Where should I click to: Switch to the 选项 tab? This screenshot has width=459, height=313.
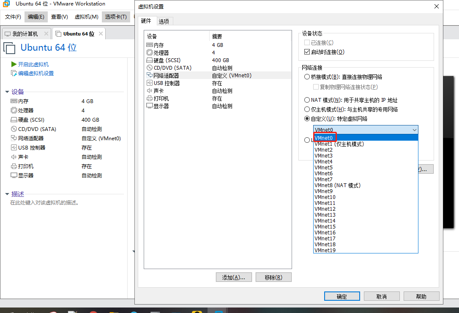164,20
